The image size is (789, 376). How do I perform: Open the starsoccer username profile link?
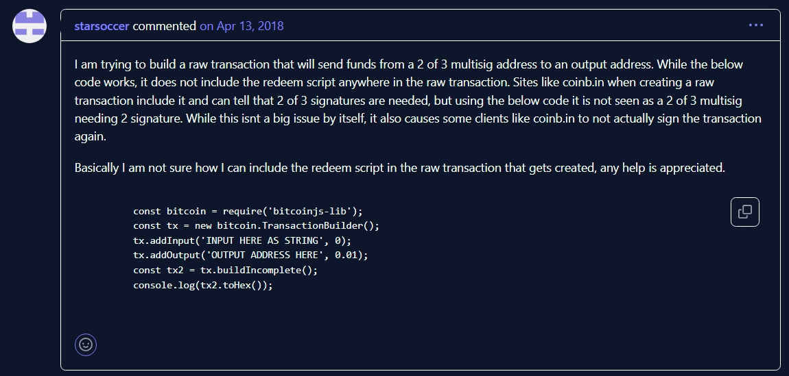[102, 26]
